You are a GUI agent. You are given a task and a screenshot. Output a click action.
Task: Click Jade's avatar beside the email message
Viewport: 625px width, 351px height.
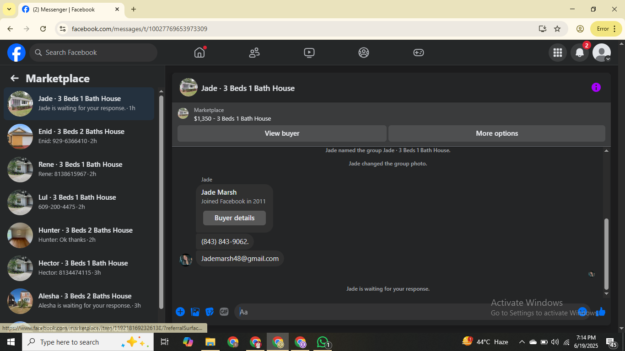[186, 260]
